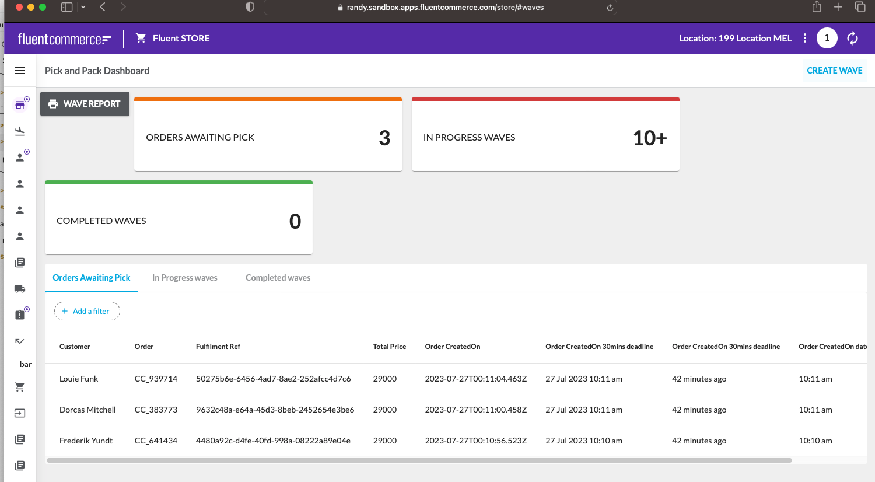The image size is (875, 482).
Task: Open the shopping cart sidebar icon
Action: point(20,387)
